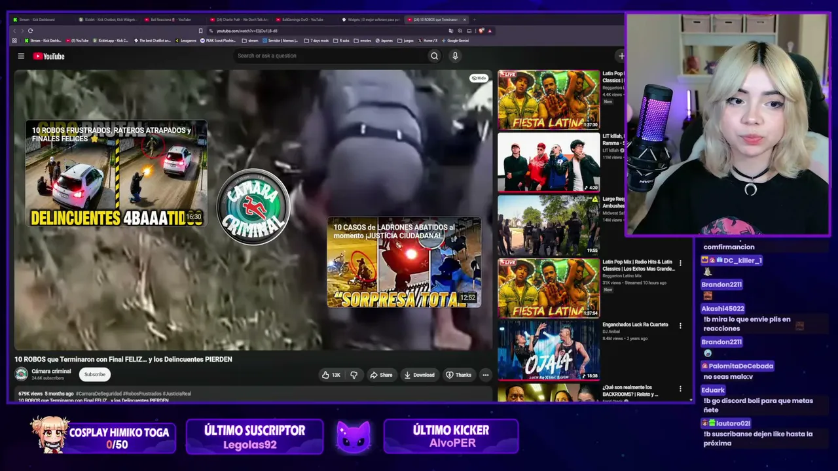
Task: Play the 'Ojalá' Luck Ra video thumbnail
Action: [549, 351]
